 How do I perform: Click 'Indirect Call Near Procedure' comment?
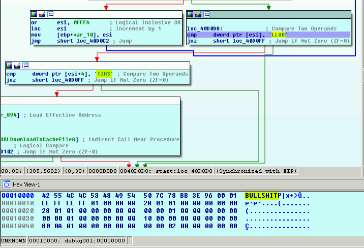[x=134, y=139]
